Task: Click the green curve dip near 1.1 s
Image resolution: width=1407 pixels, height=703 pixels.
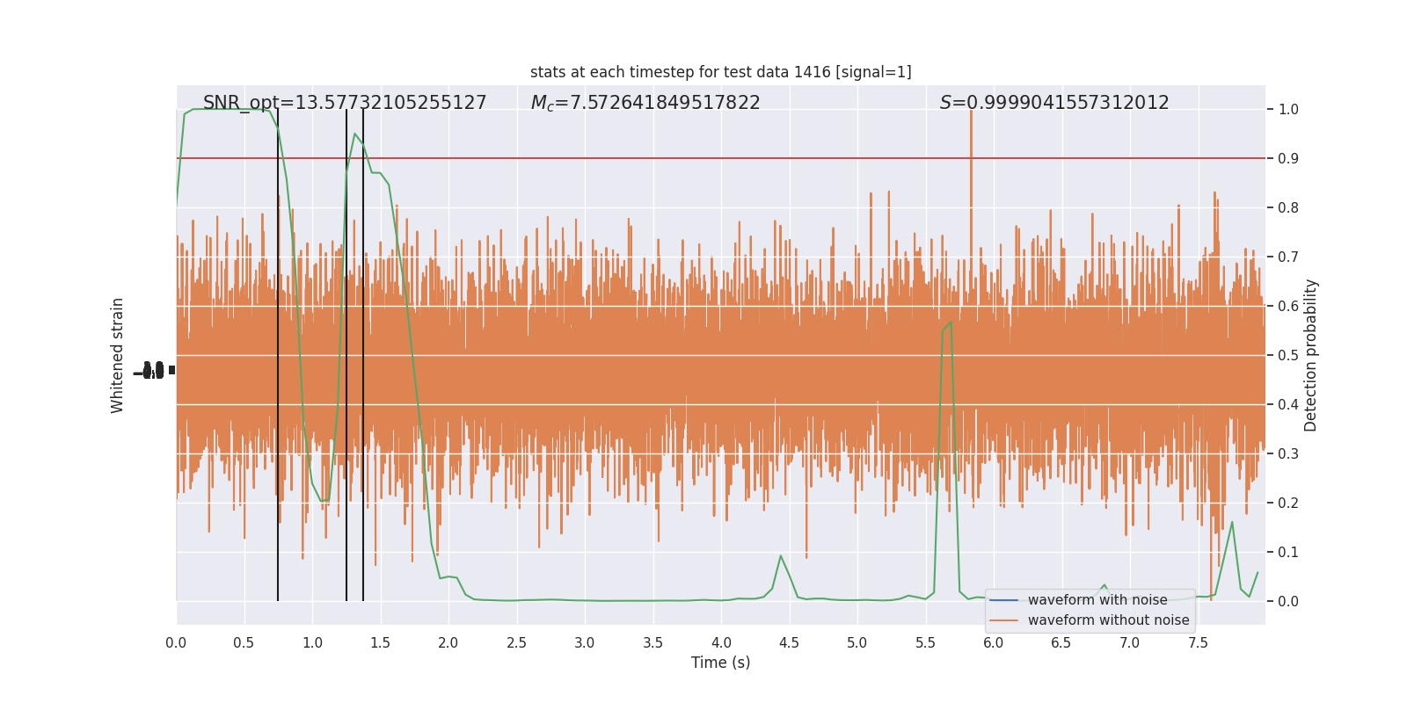Action: 324,500
